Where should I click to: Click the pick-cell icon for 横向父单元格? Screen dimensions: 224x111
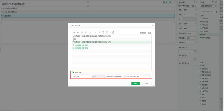tap(196, 51)
